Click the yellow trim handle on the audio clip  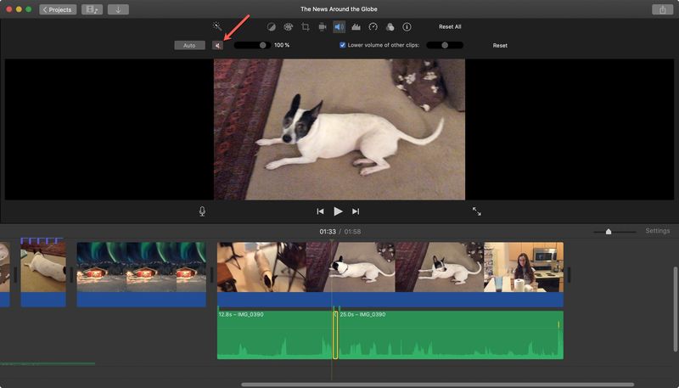point(335,335)
